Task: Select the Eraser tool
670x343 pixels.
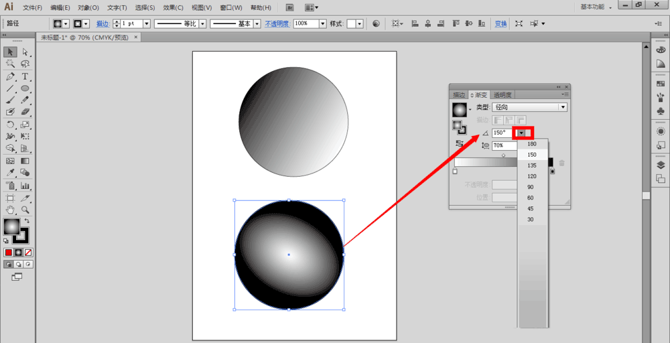Action: pos(25,111)
